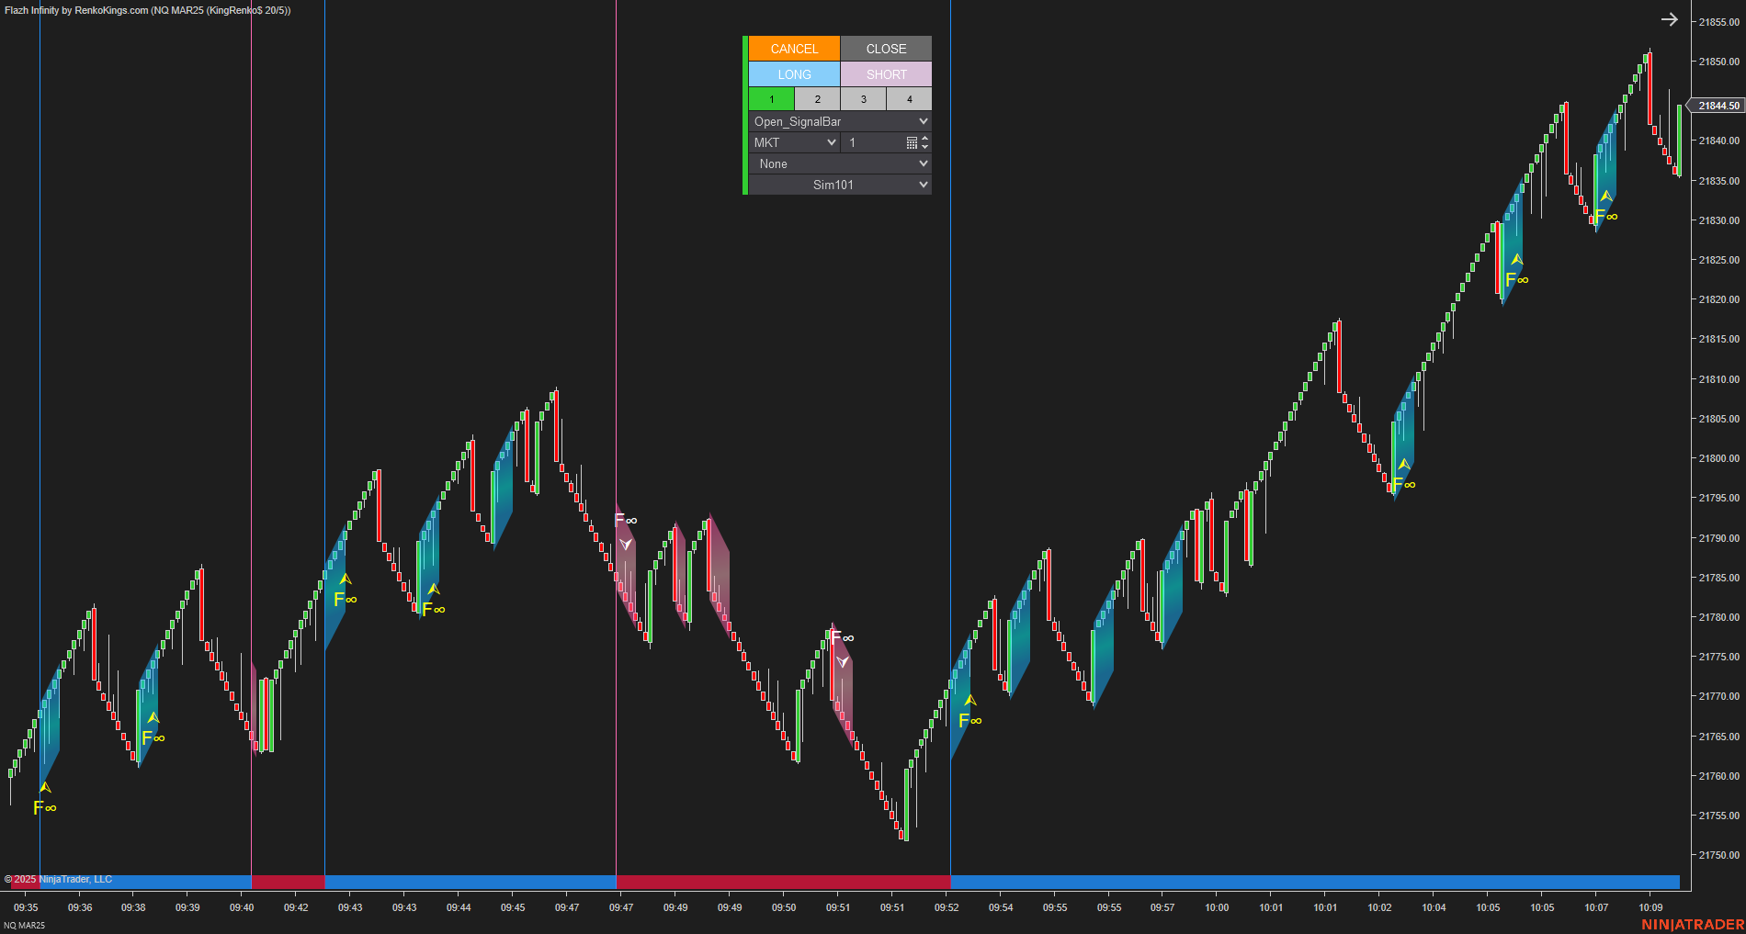The width and height of the screenshot is (1746, 934).
Task: Switch to quantity preset 4
Action: tap(909, 98)
